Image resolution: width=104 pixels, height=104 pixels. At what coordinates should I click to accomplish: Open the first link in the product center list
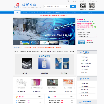(85, 57)
